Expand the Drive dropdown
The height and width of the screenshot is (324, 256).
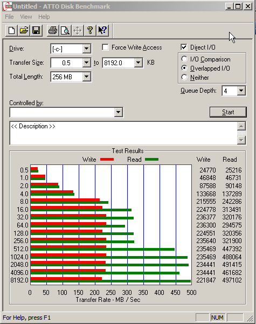point(87,49)
